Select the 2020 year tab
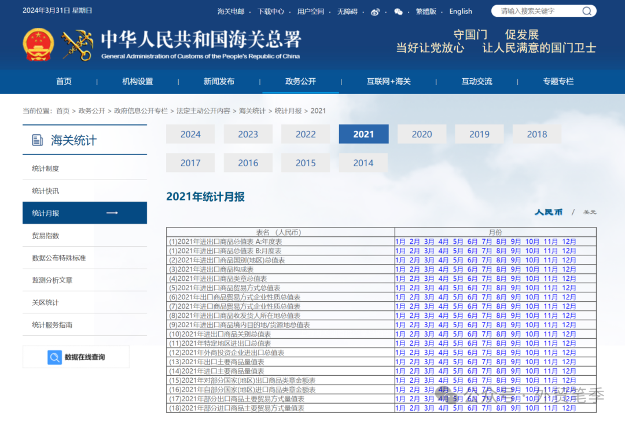625x421 pixels. coord(422,134)
